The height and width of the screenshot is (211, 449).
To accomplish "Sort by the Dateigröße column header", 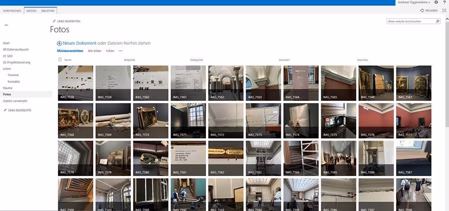I will [x=197, y=60].
